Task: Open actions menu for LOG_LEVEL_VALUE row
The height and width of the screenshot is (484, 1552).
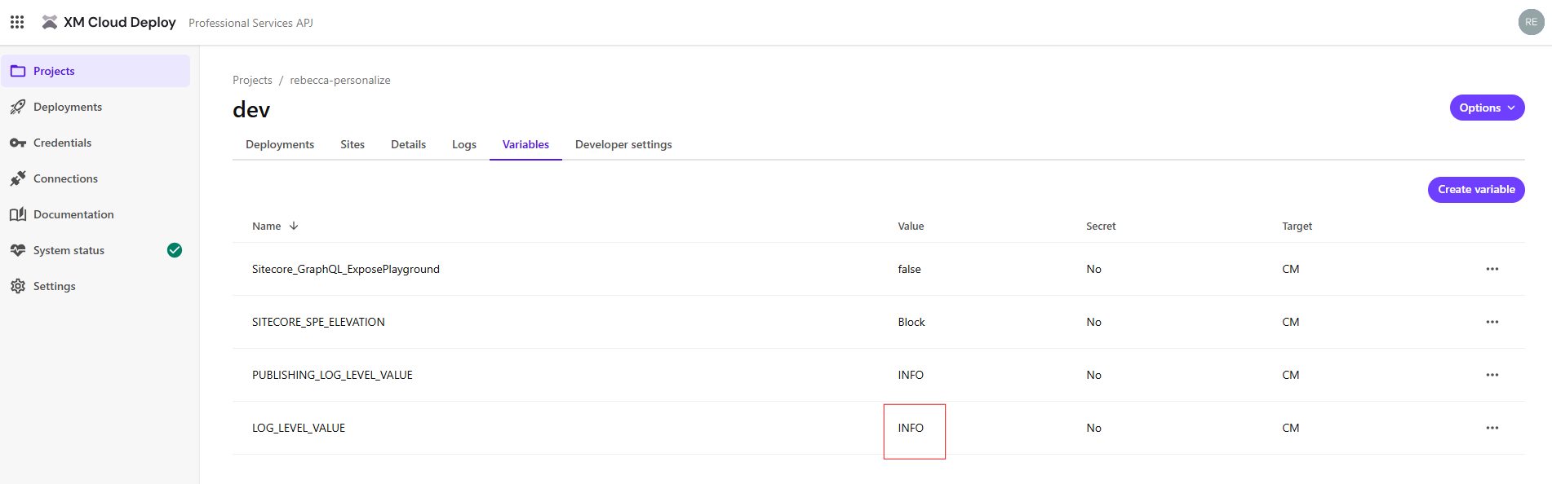Action: point(1492,428)
